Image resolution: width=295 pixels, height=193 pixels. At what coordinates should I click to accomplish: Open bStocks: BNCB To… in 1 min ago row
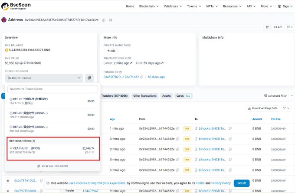coord(213,128)
